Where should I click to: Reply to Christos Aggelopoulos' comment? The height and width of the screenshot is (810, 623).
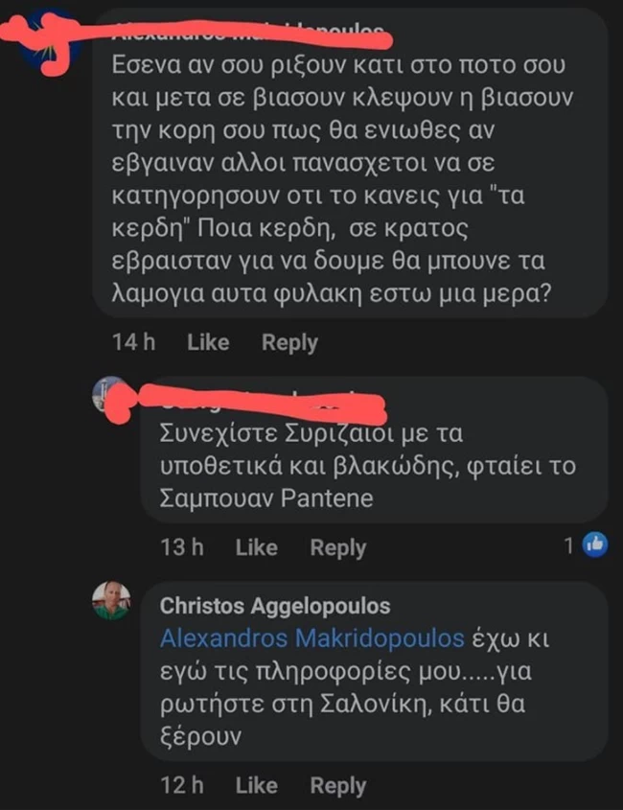click(x=337, y=786)
